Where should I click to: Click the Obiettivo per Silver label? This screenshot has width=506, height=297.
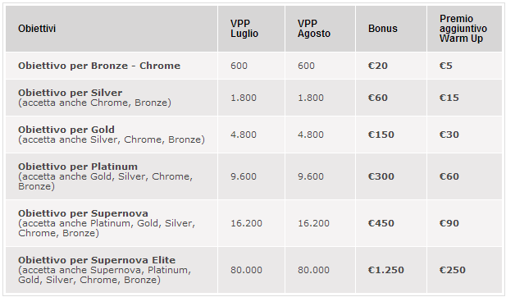[70, 93]
